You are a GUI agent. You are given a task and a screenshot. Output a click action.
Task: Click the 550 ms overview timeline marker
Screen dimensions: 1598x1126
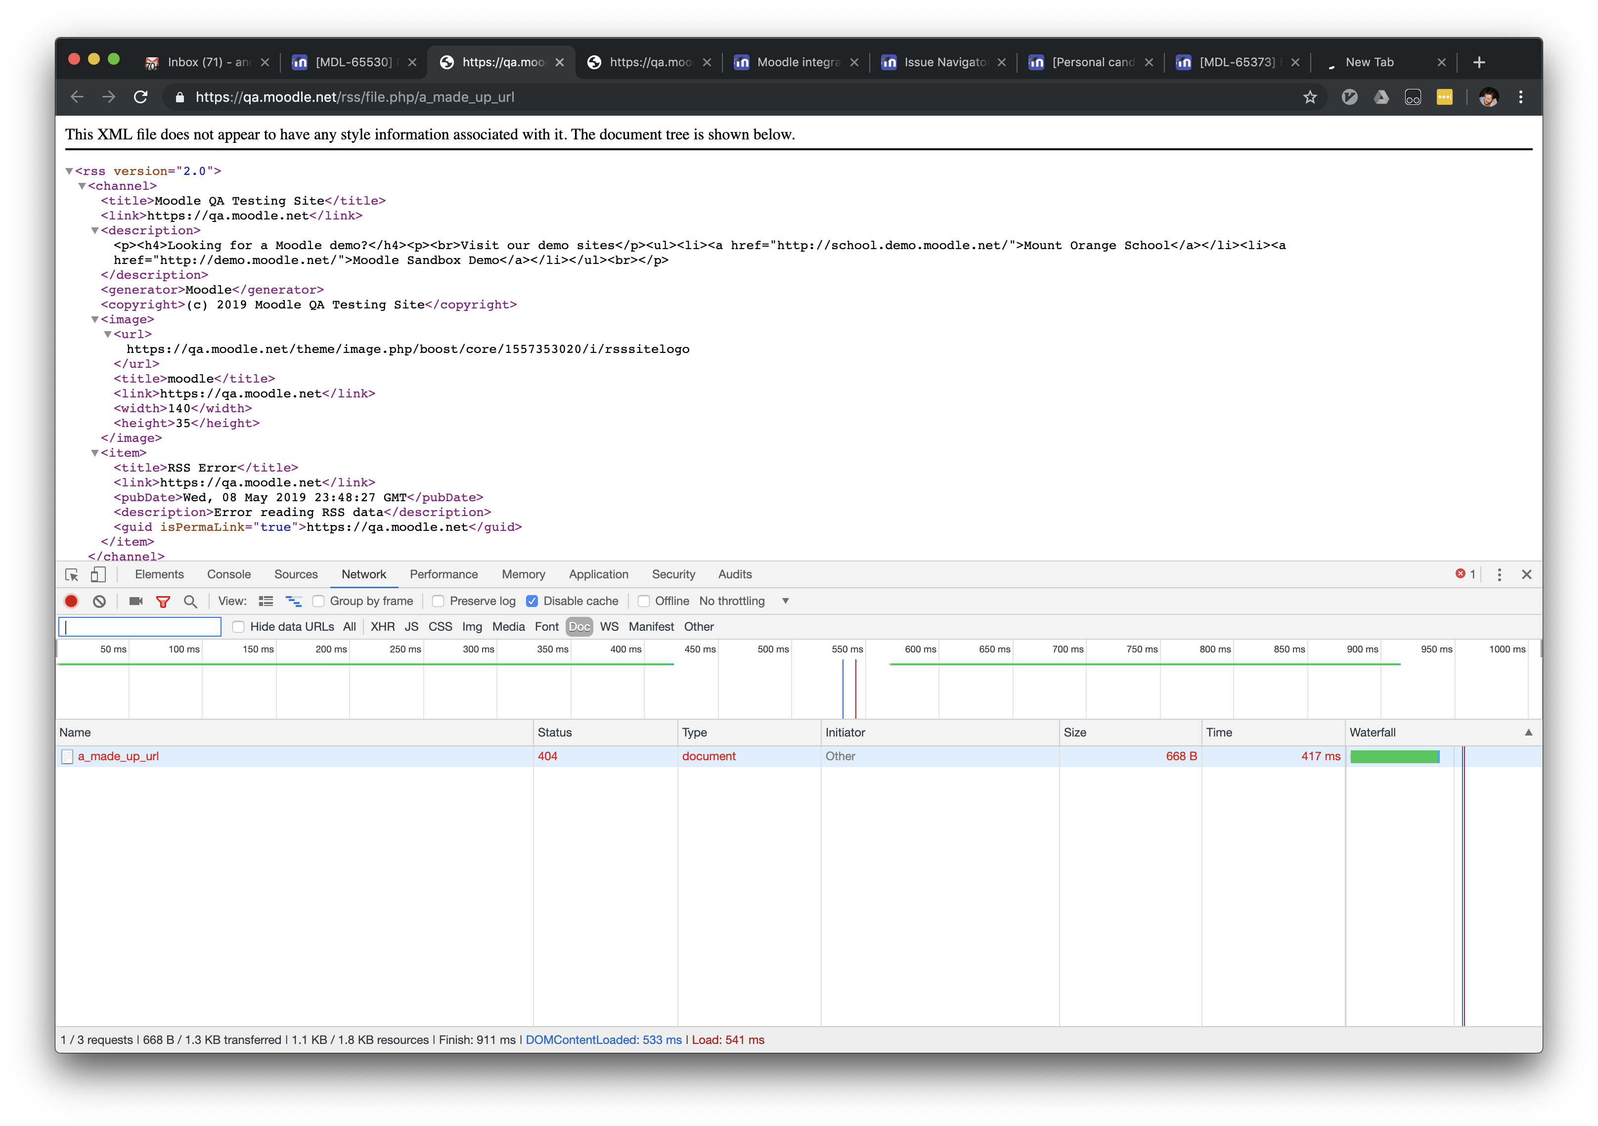click(x=847, y=650)
